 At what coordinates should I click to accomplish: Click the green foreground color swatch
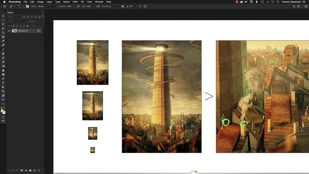[x=2, y=111]
